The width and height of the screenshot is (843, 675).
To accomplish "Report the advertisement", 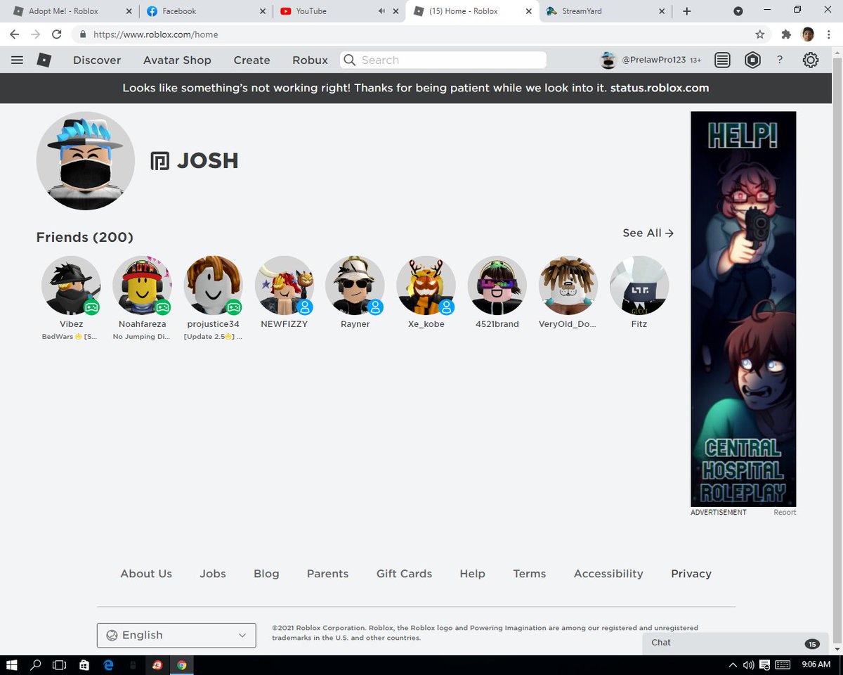I will point(785,513).
